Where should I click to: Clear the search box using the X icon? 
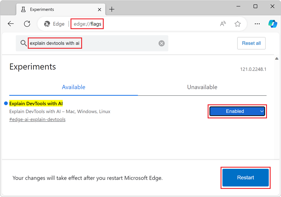[161, 43]
